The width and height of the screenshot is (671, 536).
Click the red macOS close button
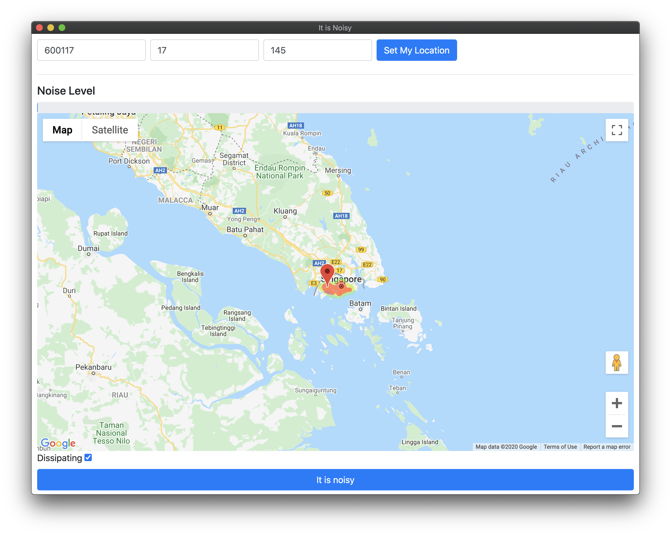point(39,28)
